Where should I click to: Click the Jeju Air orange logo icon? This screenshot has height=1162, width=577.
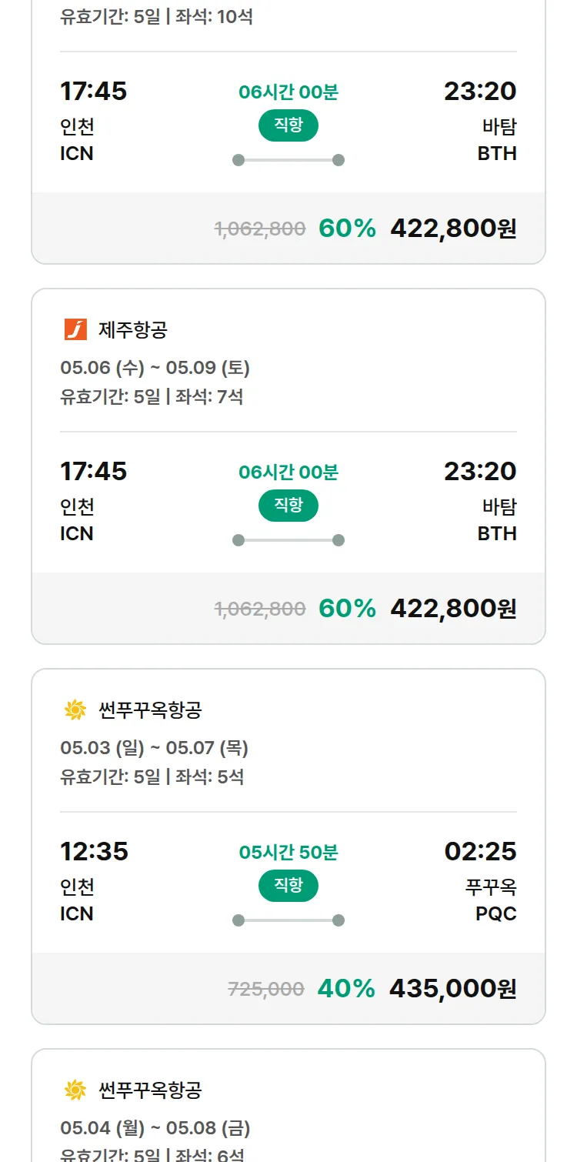[x=75, y=329]
